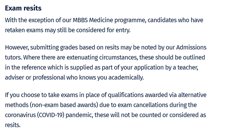Click the words 'in the reference'
Screen dimensions: 234x132
point(25,68)
